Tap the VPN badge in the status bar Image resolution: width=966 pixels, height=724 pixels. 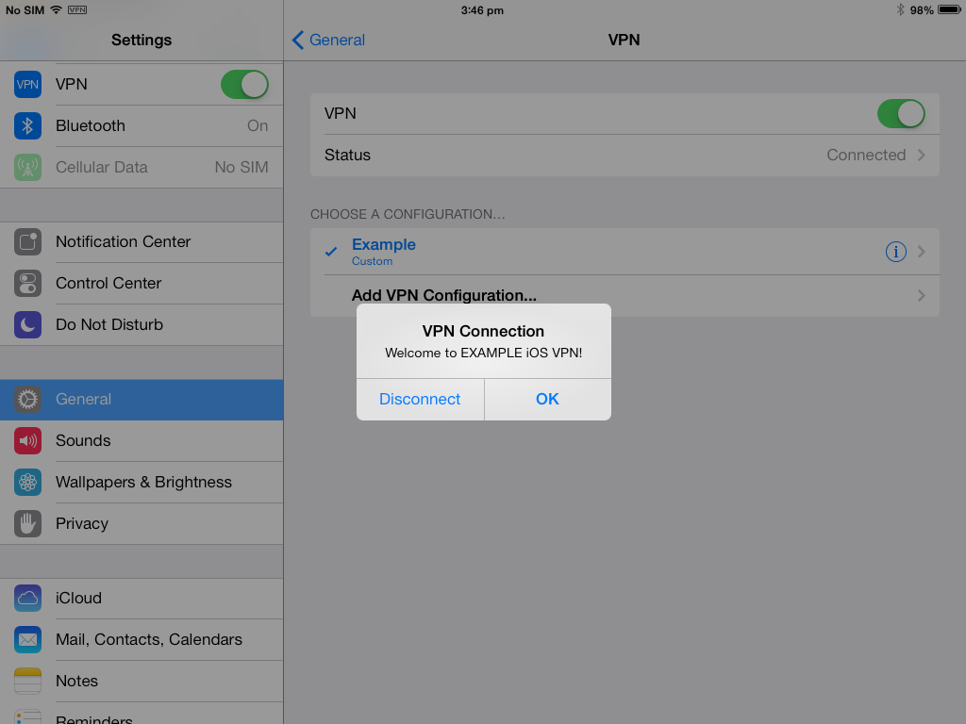tap(77, 9)
